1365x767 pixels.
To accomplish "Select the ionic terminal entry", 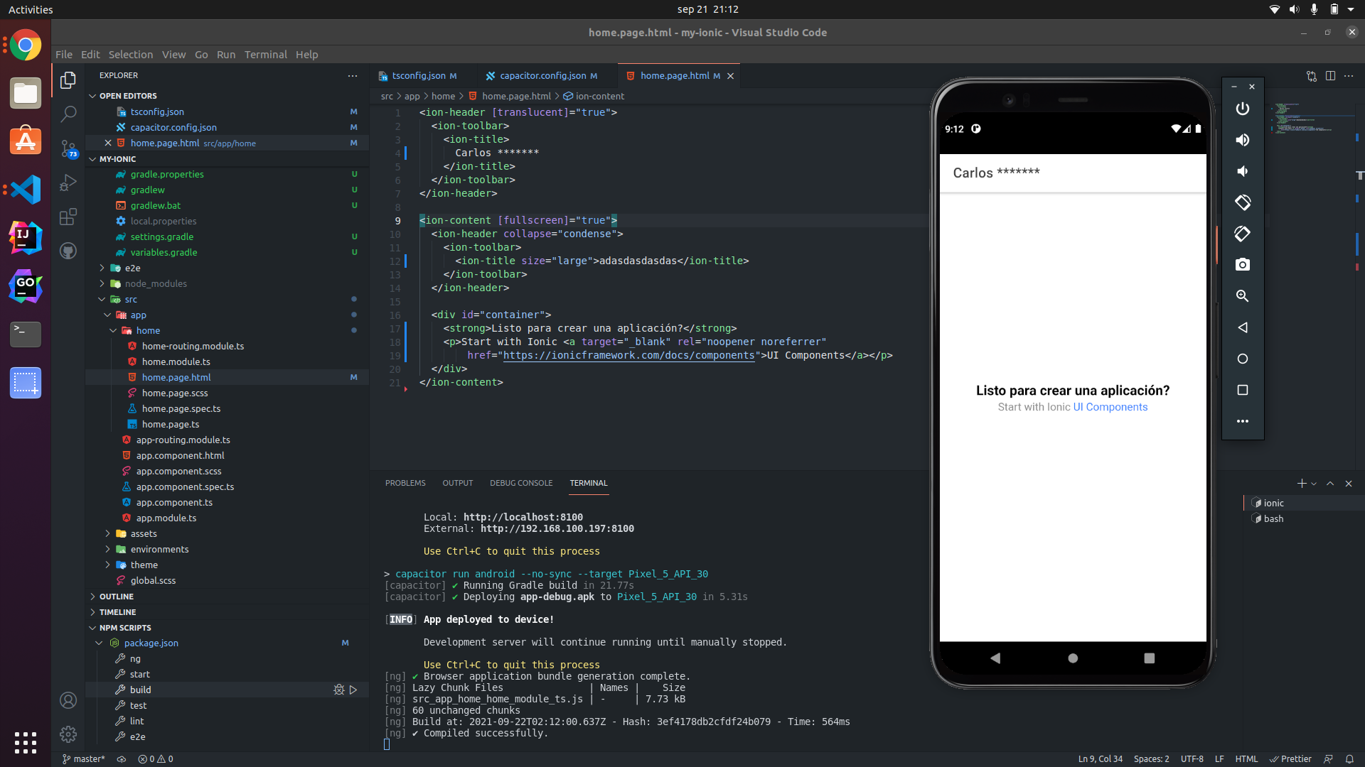I will [x=1303, y=503].
